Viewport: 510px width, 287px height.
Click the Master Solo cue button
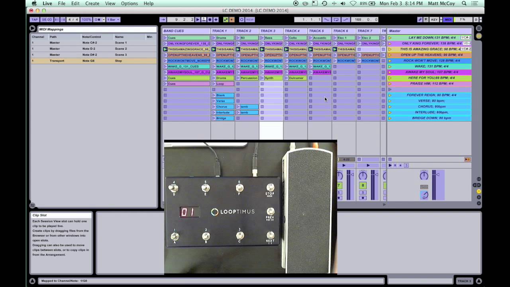(424, 187)
